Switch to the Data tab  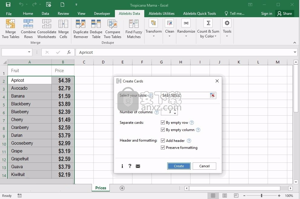click(45, 14)
